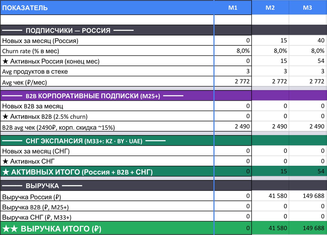Image resolution: width=327 pixels, height=235 pixels.
Task: Select the 'АКТИВНЫХ ИТОГО' total row label
Action: pyautogui.click(x=107, y=172)
